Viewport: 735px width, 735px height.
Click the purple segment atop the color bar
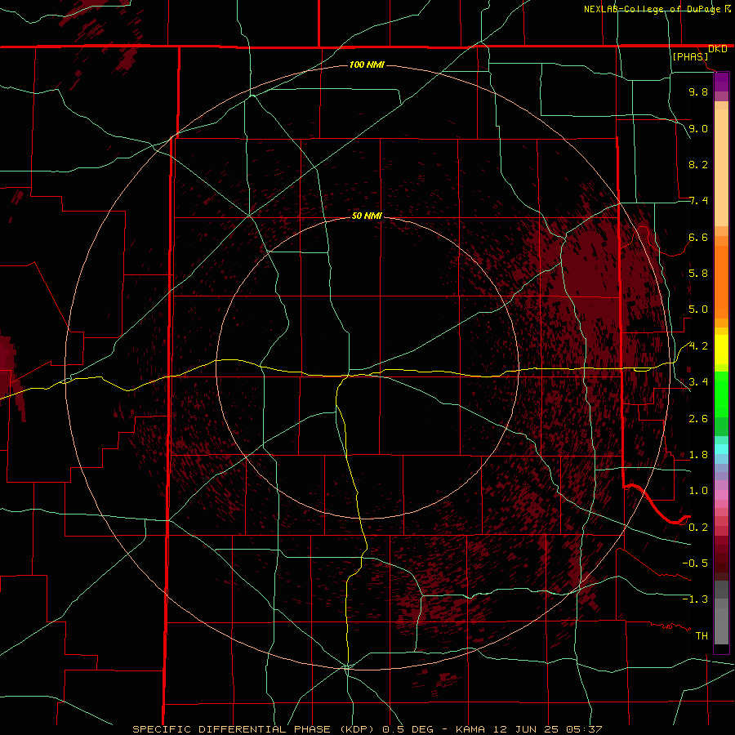pos(721,82)
